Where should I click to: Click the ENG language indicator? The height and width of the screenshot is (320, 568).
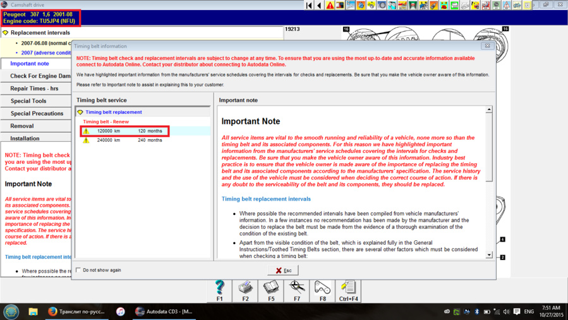(x=529, y=312)
